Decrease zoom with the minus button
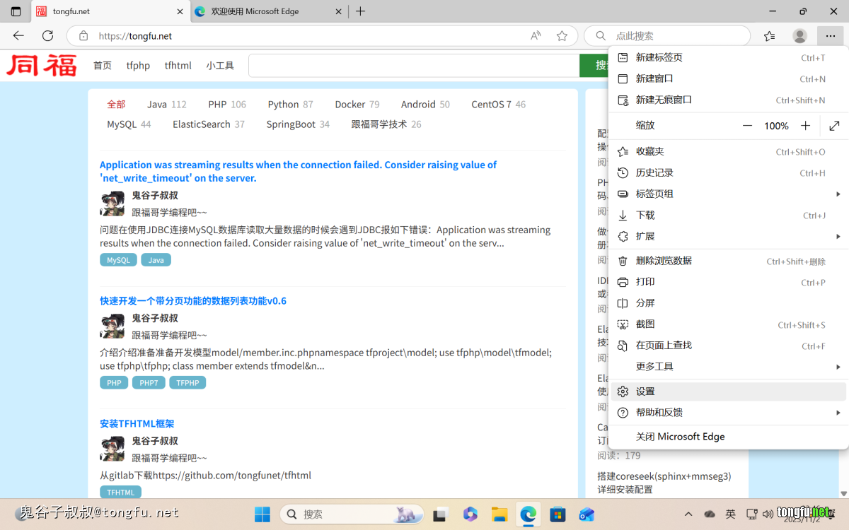 (747, 126)
